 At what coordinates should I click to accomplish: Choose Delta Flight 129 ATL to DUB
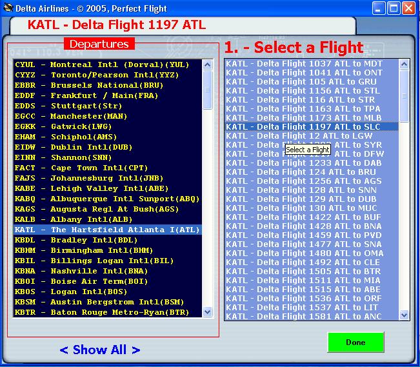[312, 199]
